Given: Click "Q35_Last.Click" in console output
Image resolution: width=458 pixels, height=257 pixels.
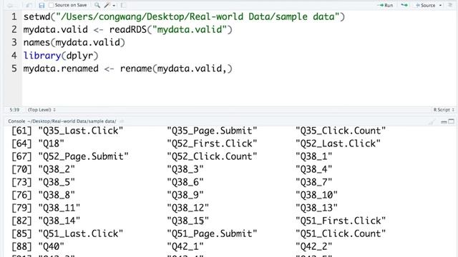Looking at the screenshot, I should coord(81,131).
